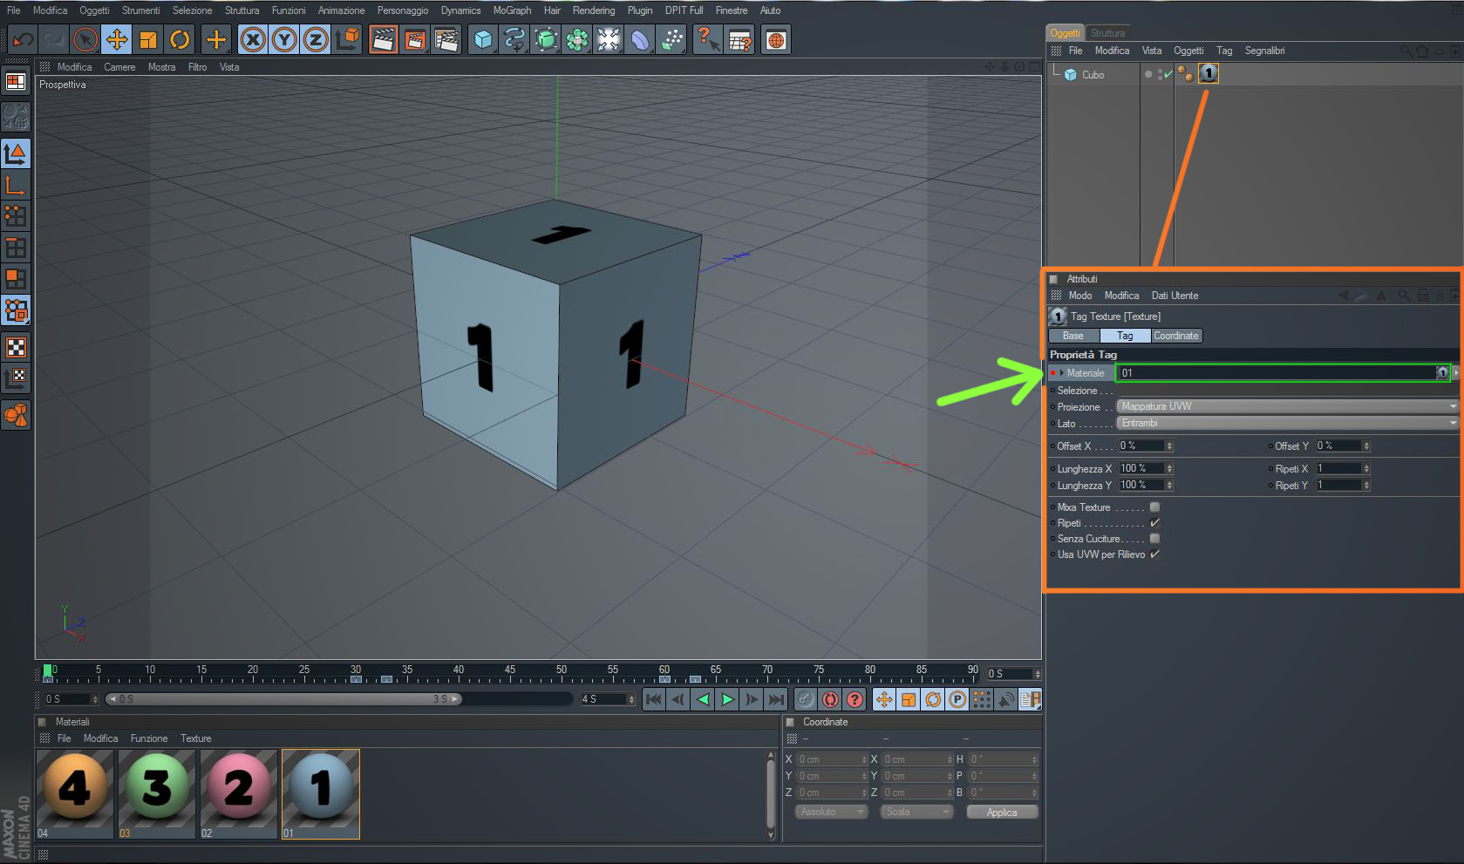Screen dimensions: 1464x864
Task: Select the Scale tool
Action: [148, 40]
